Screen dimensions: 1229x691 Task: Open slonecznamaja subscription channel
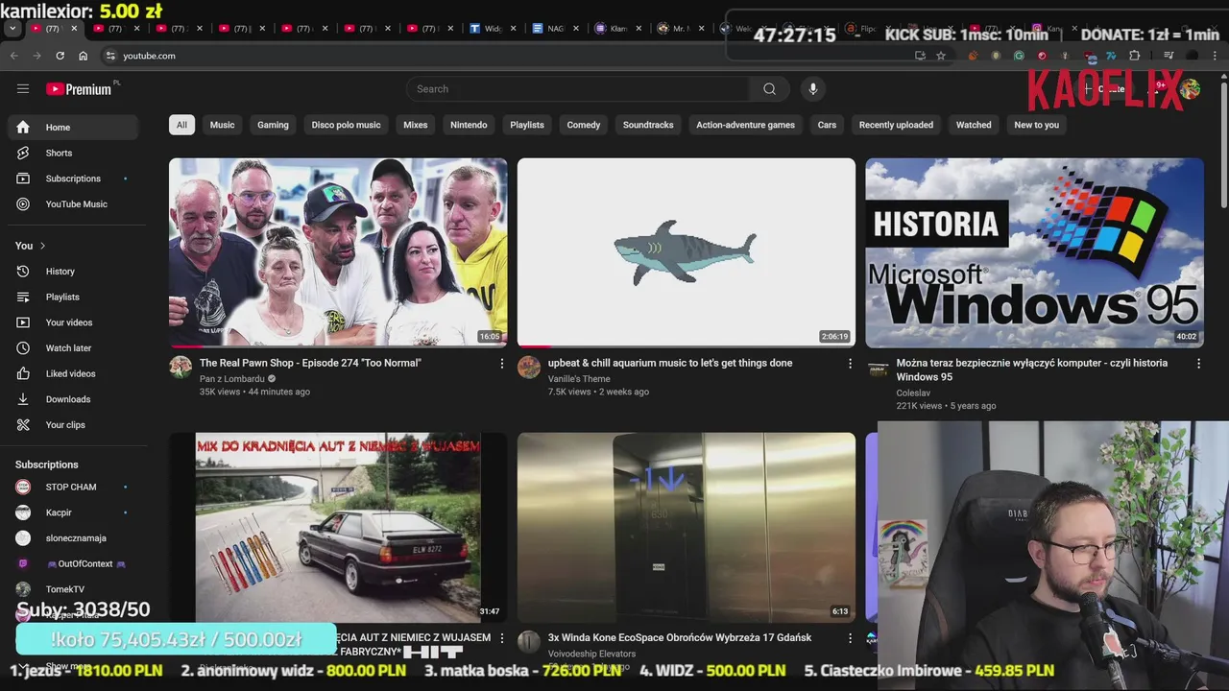click(x=73, y=538)
